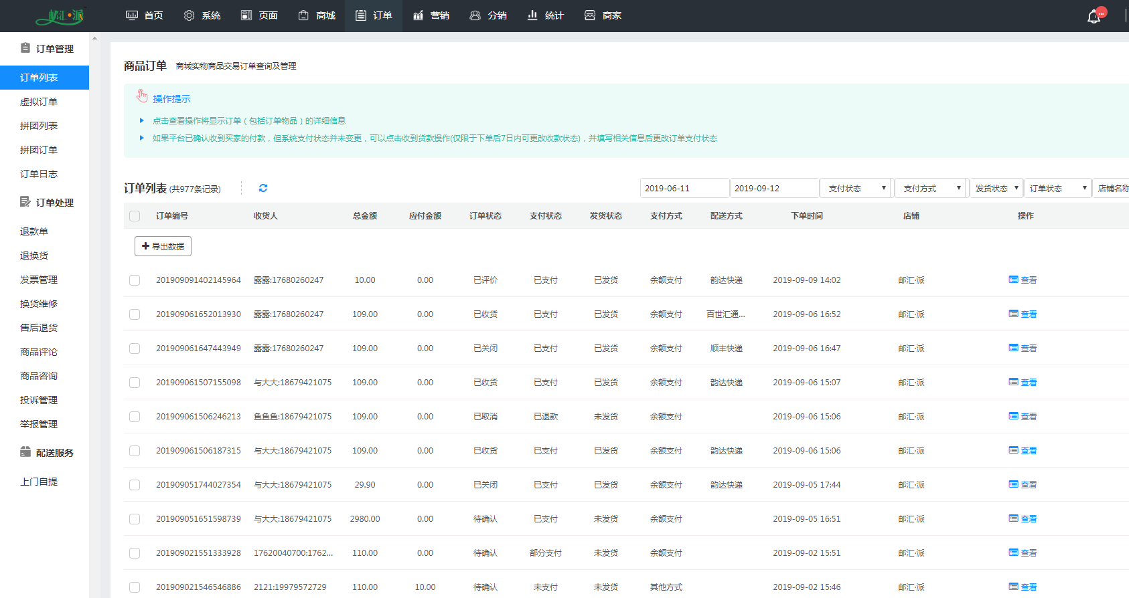The width and height of the screenshot is (1129, 598).
Task: Click the refresh icon beside 订单列表
Action: click(x=263, y=188)
